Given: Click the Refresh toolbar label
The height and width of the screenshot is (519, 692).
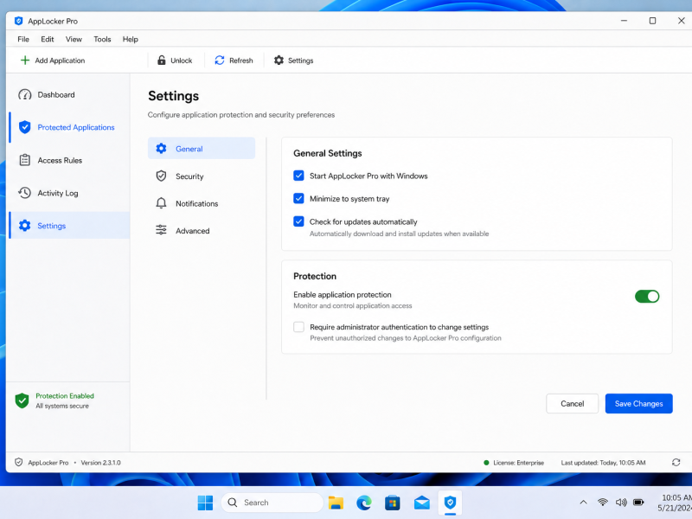Looking at the screenshot, I should point(241,61).
